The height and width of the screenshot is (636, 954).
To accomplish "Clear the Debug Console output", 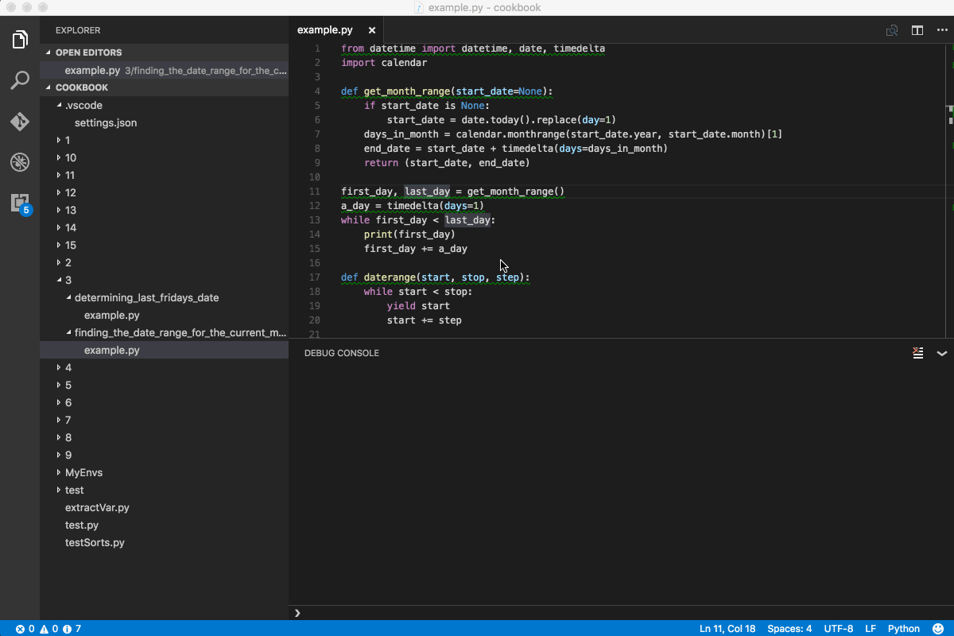I will 918,353.
